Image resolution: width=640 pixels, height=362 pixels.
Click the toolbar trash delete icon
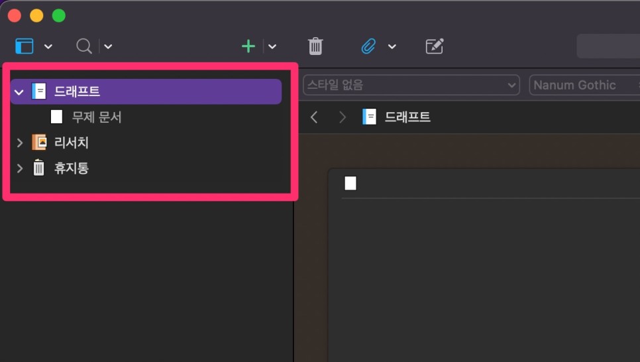(315, 46)
